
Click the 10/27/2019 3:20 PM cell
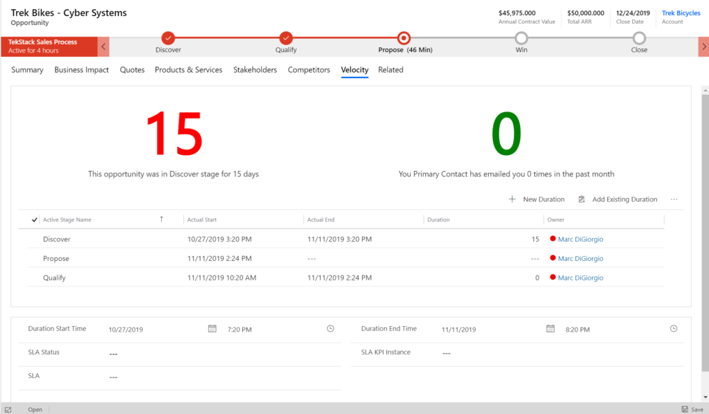coord(219,239)
